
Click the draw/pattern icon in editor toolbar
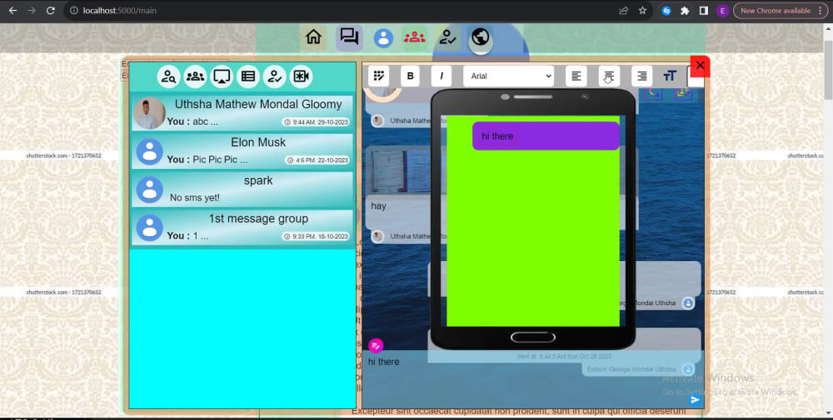(379, 76)
